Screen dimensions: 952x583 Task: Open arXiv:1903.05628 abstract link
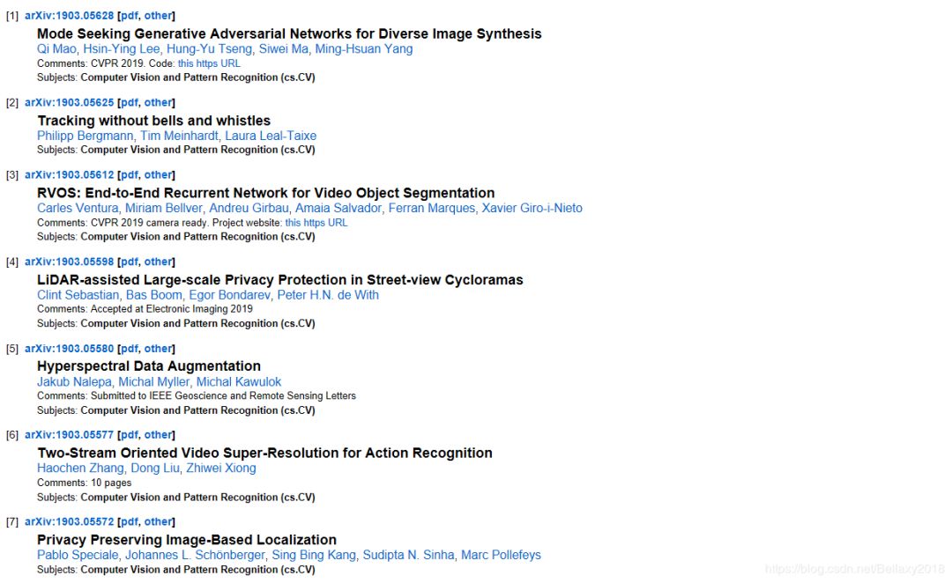[x=69, y=16]
